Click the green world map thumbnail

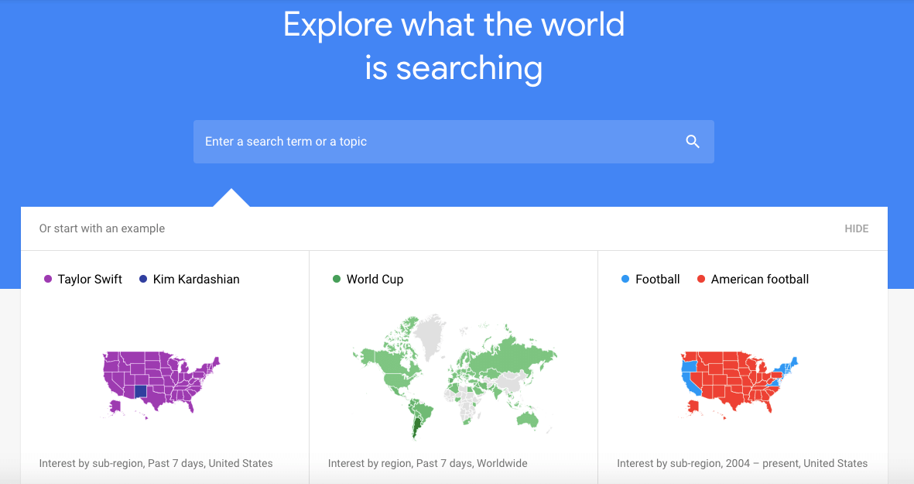click(453, 373)
